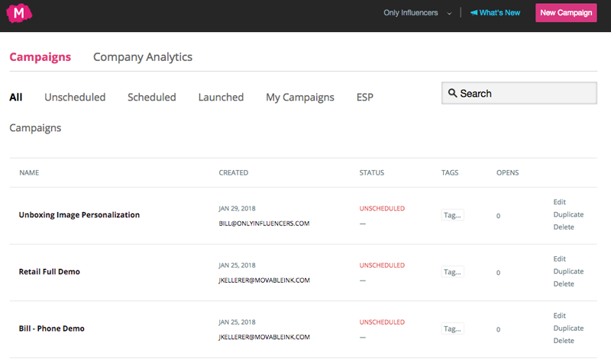Image resolution: width=611 pixels, height=359 pixels.
Task: Edit Retail Full Demo campaign
Action: (560, 258)
